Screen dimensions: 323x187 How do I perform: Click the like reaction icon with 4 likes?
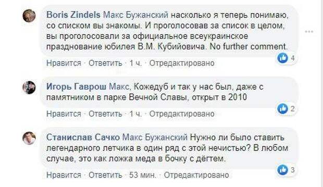pyautogui.click(x=282, y=58)
